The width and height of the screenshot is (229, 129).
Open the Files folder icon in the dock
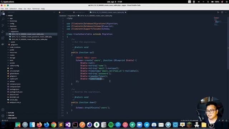pyautogui.click(x=204, y=125)
